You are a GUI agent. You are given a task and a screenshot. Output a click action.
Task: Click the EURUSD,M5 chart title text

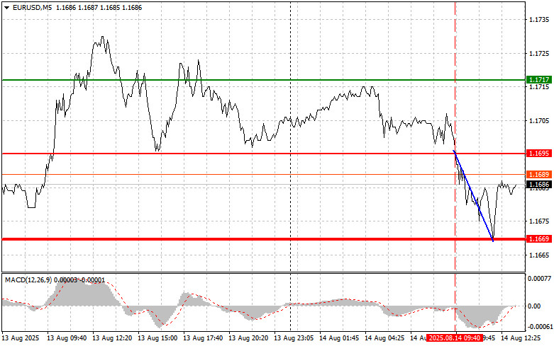[x=31, y=7]
